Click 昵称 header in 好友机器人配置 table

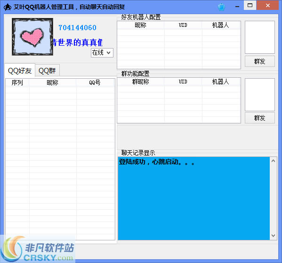click(140, 25)
